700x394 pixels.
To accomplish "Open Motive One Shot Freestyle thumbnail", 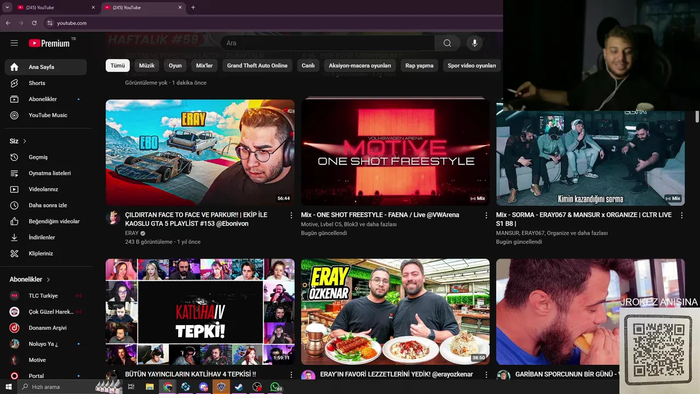I will point(395,152).
